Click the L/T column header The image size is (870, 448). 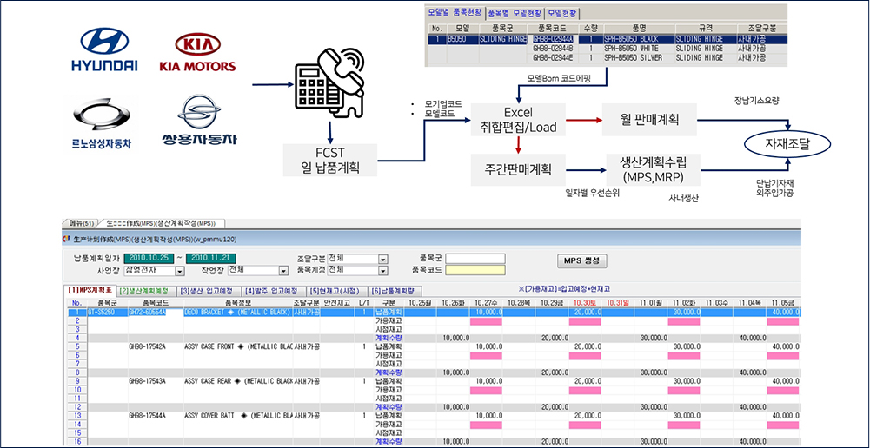pos(364,303)
